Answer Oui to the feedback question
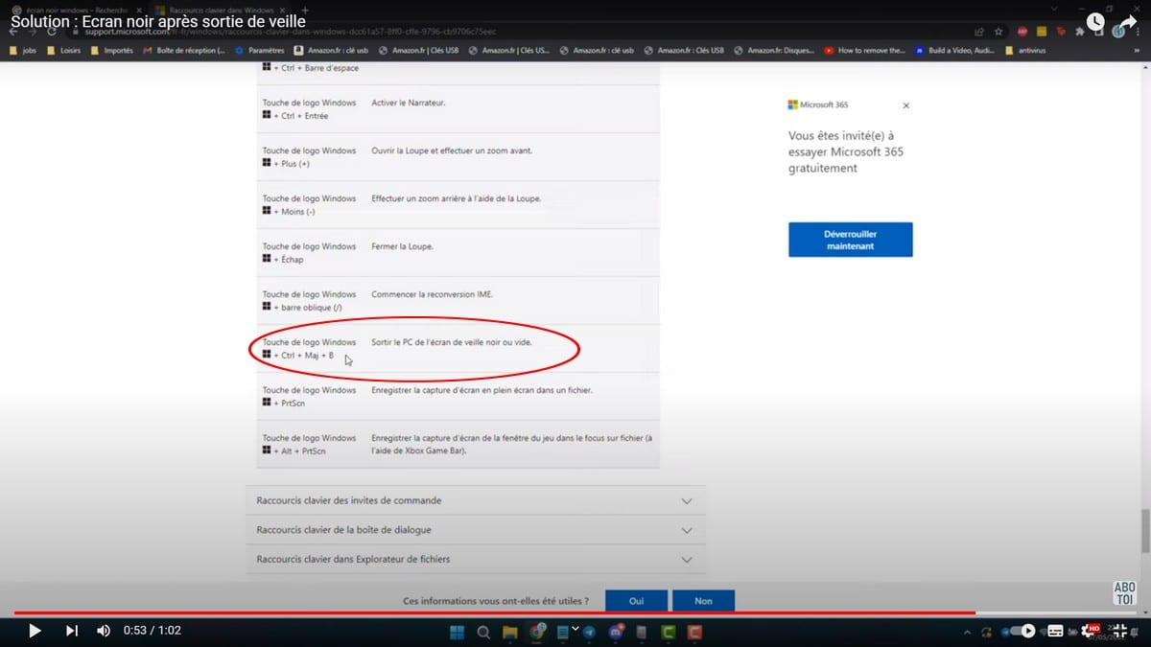Viewport: 1151px width, 647px height. coord(636,601)
